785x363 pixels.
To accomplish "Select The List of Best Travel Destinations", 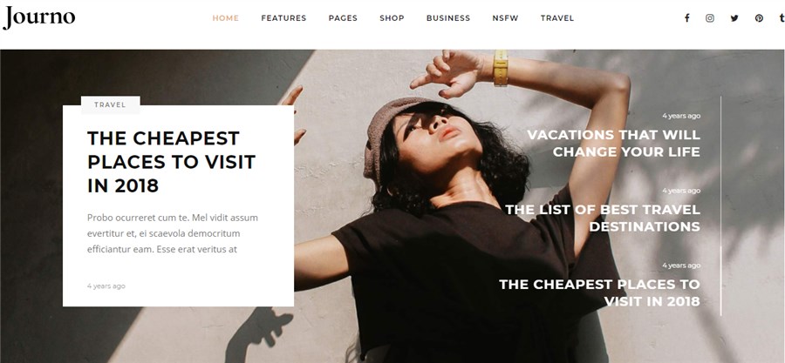I will pos(602,218).
